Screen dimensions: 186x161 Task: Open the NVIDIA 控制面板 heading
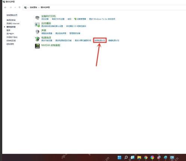point(51,45)
